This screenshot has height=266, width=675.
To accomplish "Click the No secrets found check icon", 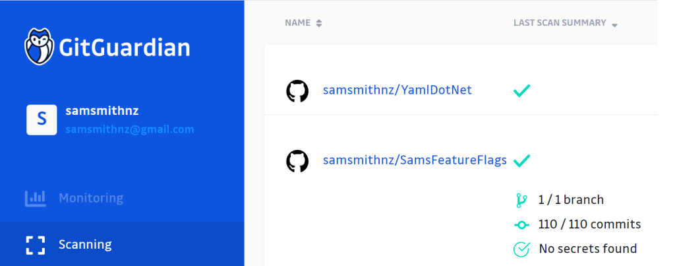I will pyautogui.click(x=521, y=249).
